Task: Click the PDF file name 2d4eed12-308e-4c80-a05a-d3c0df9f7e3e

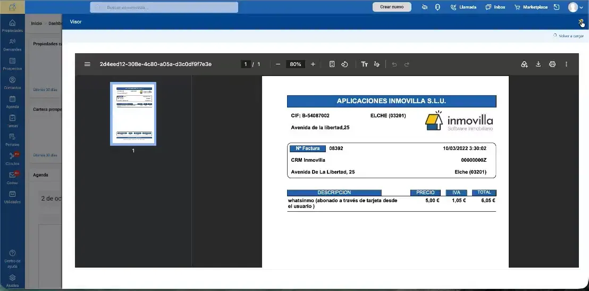Action: (x=156, y=64)
